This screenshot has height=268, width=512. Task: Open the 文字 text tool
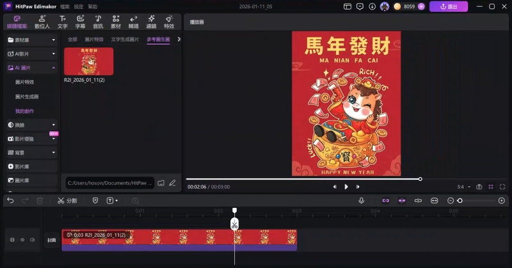pyautogui.click(x=62, y=22)
